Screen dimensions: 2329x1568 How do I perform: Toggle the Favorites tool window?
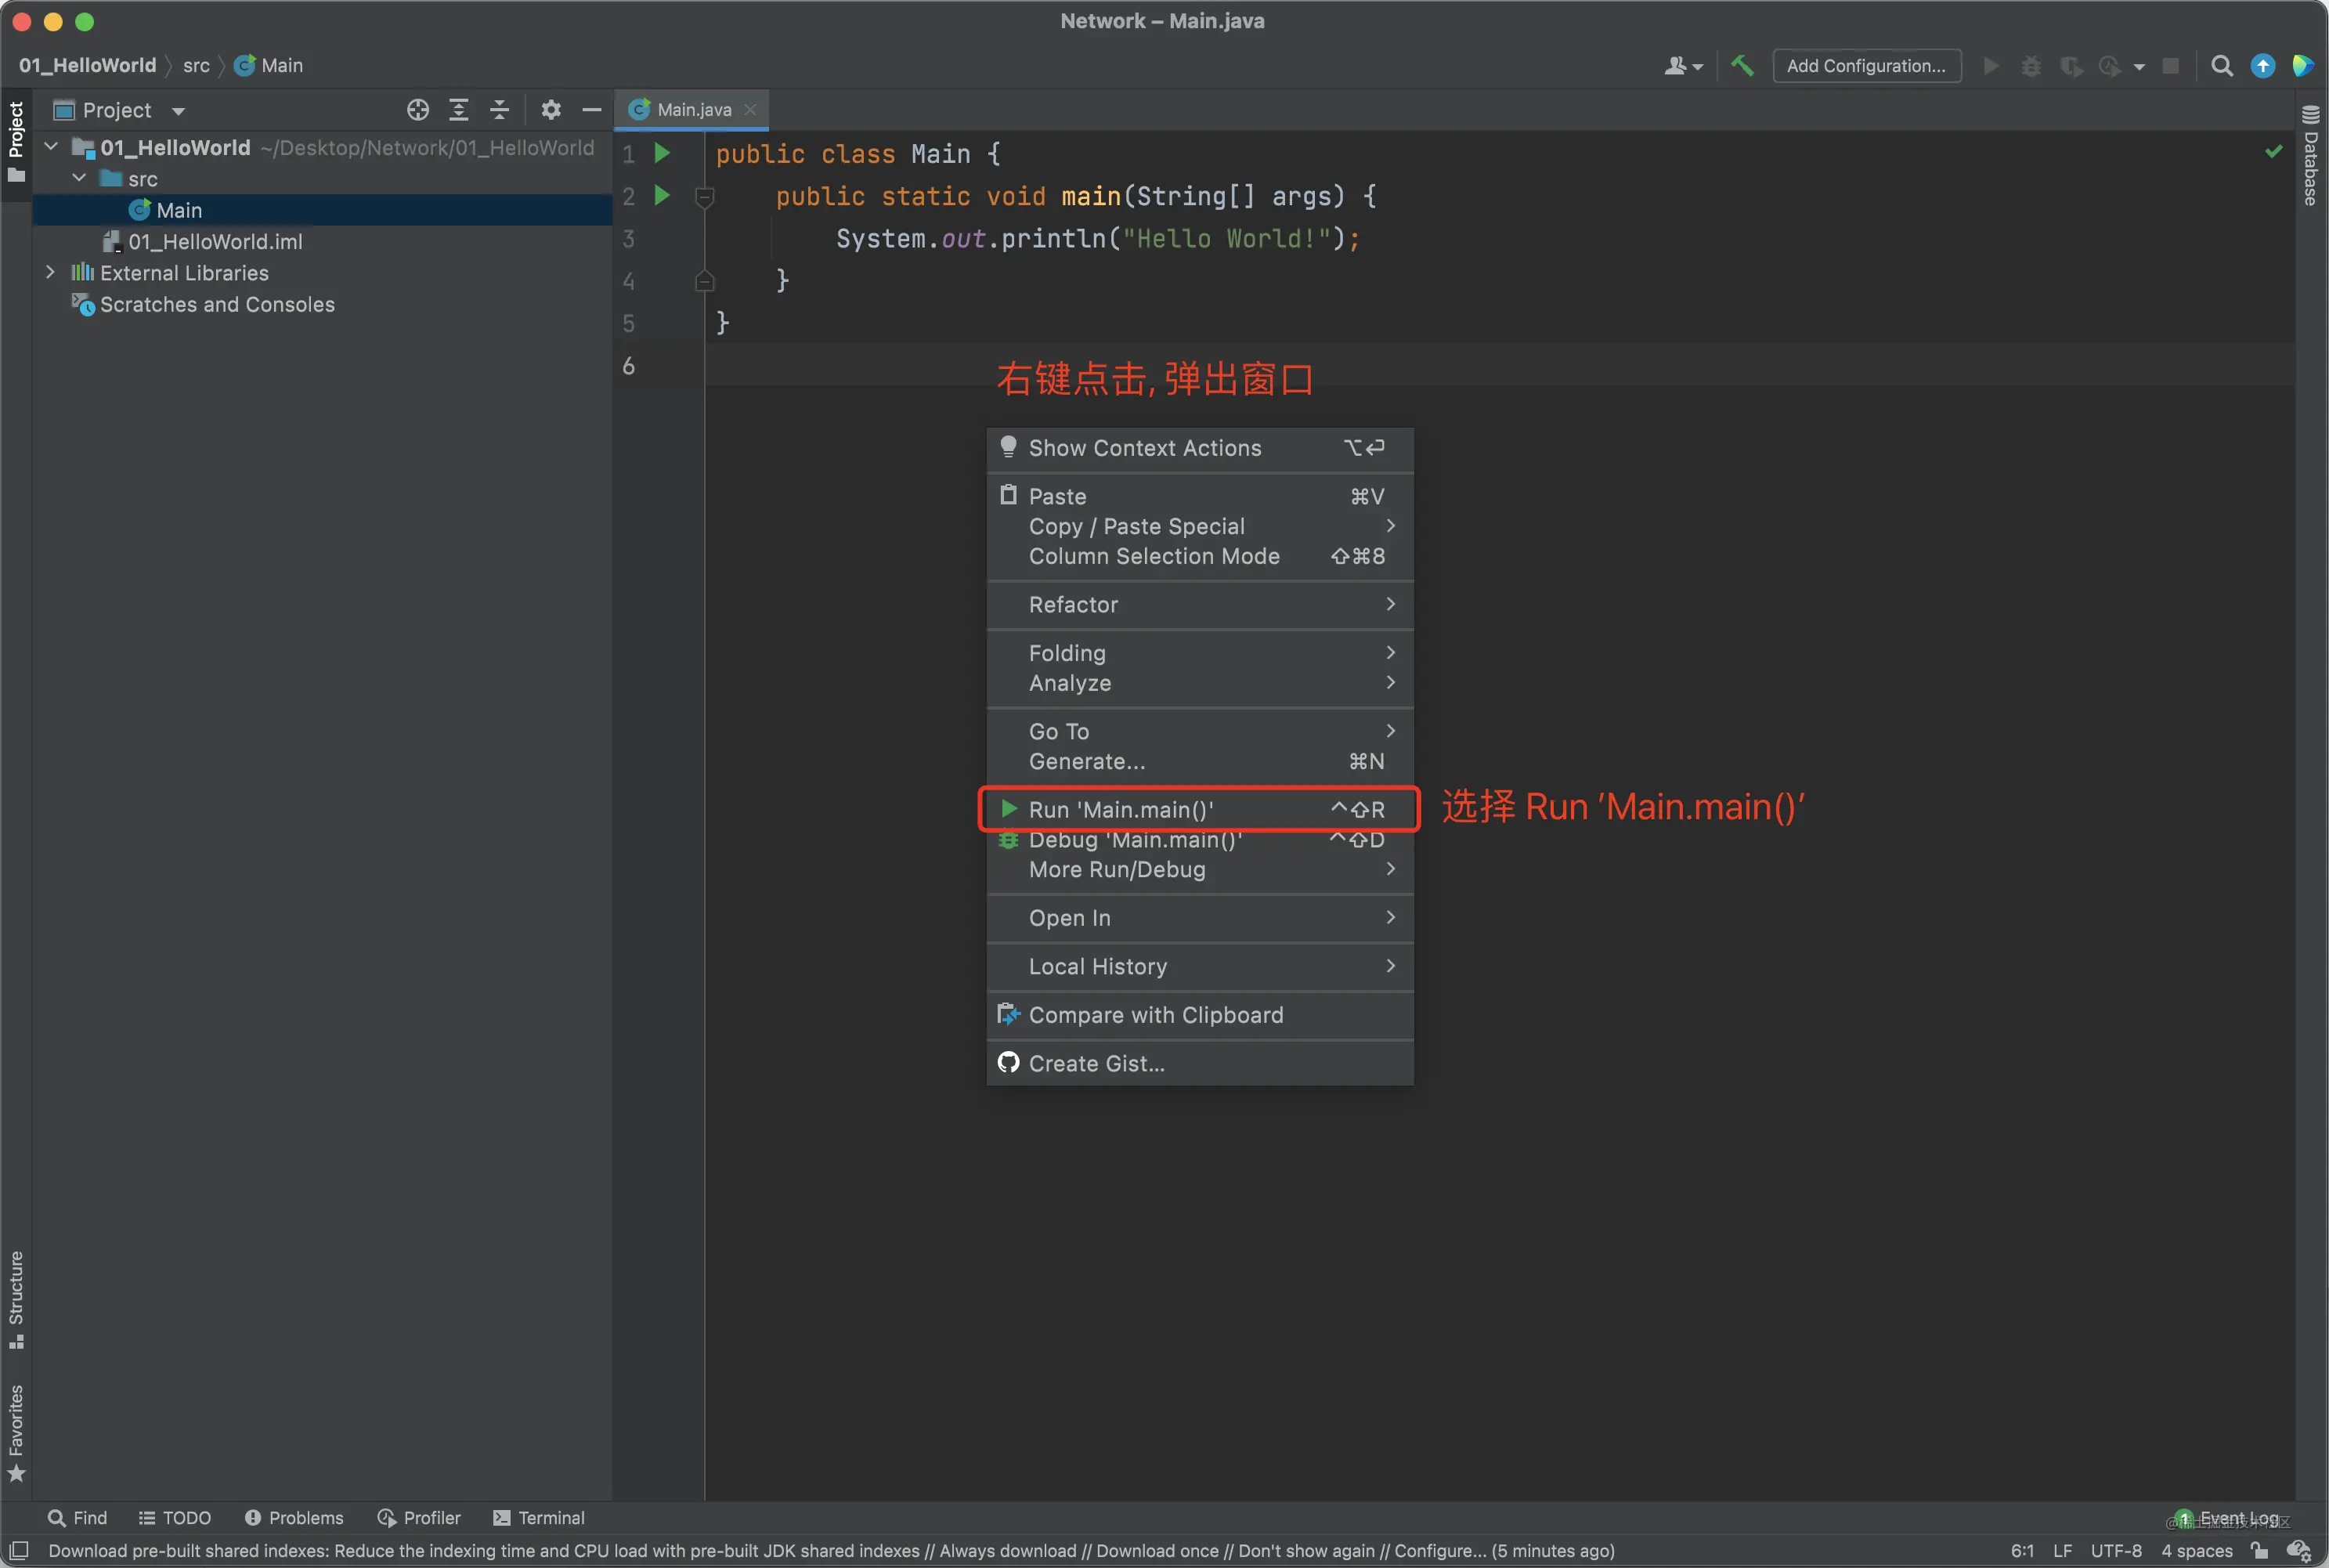tap(16, 1432)
